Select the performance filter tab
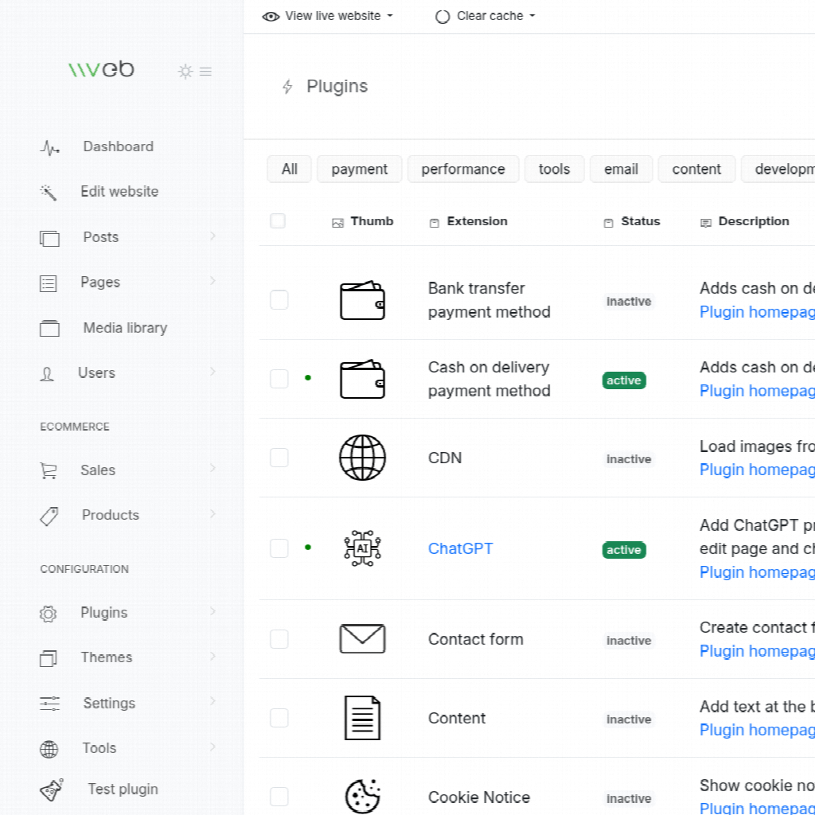The width and height of the screenshot is (815, 815). tap(462, 169)
